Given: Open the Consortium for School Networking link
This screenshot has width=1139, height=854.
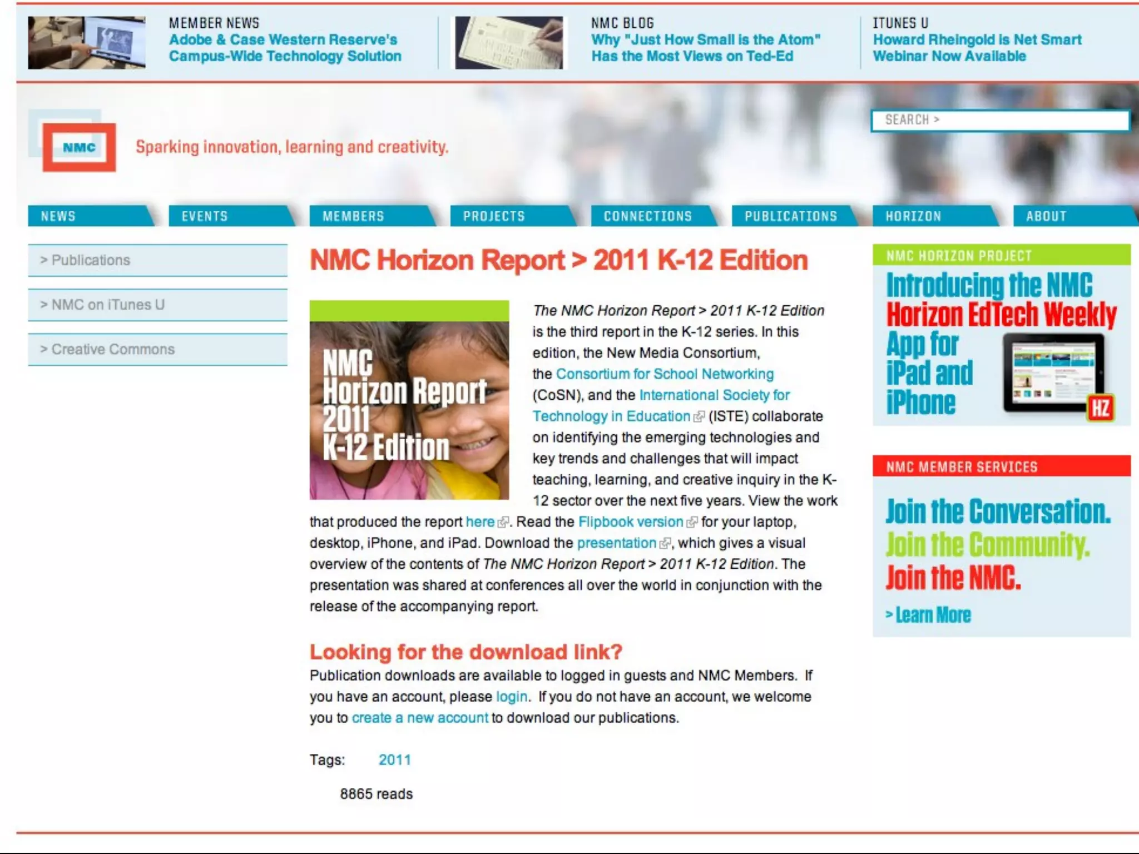Looking at the screenshot, I should [665, 374].
